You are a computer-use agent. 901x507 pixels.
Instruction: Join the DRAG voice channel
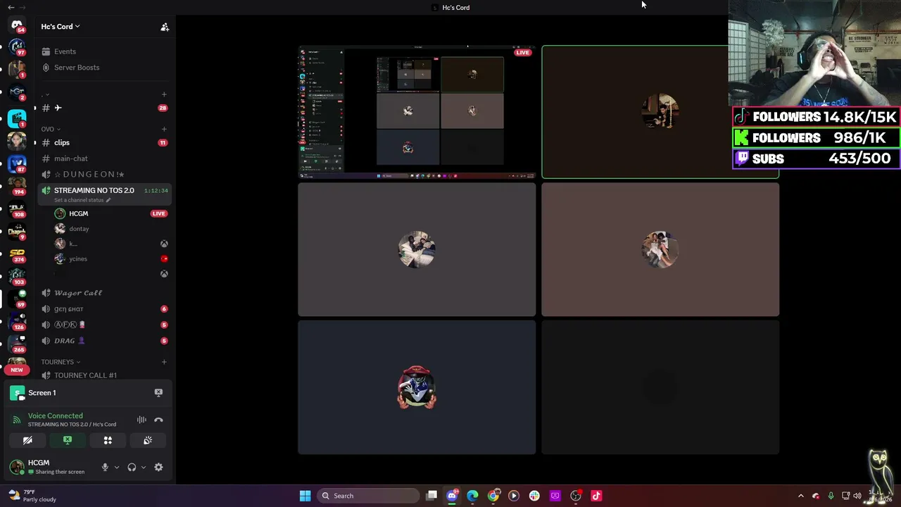pyautogui.click(x=105, y=341)
